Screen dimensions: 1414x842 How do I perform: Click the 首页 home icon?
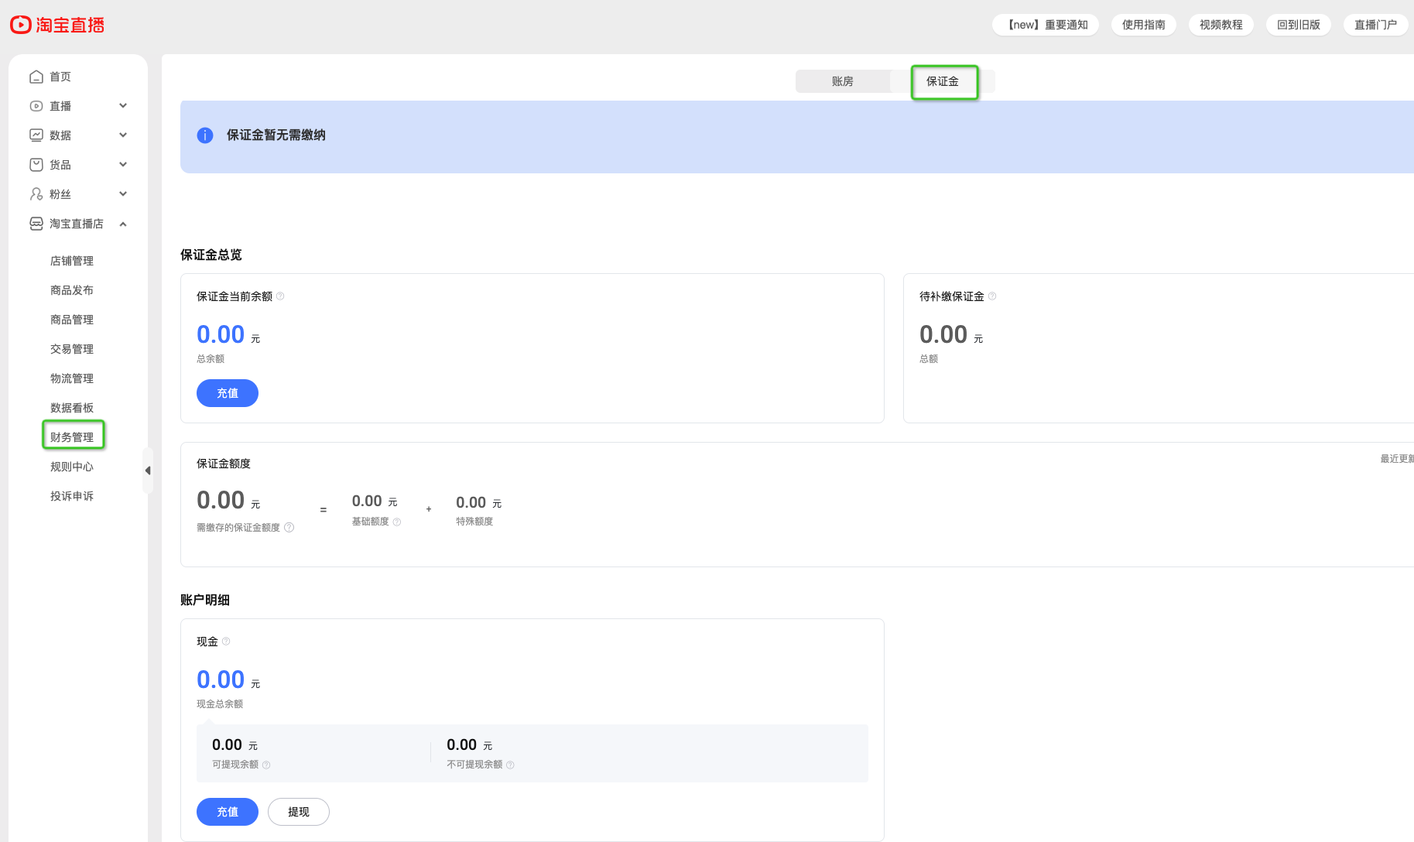[36, 77]
